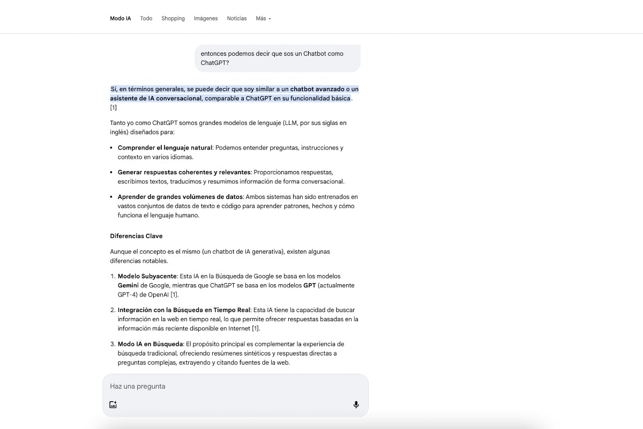Open the Noticias tab
Viewport: 643px width, 429px height.
[x=237, y=18]
